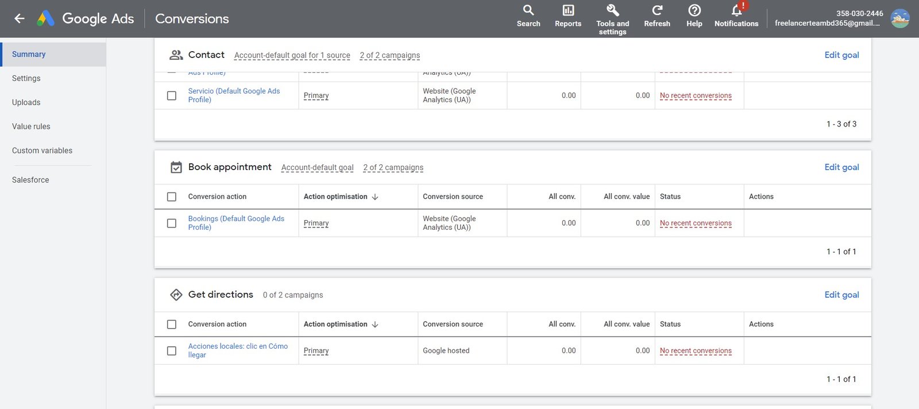Image resolution: width=919 pixels, height=409 pixels.
Task: Tick the Servicio conversion action checkbox
Action: [x=172, y=95]
